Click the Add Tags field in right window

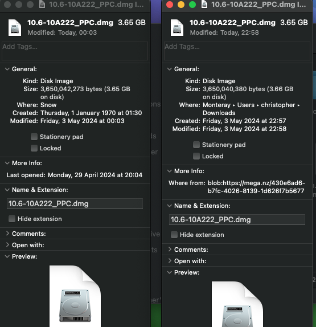[x=237, y=51]
